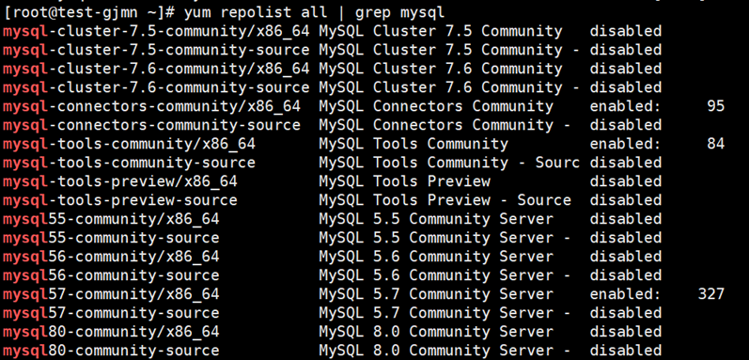The width and height of the screenshot is (749, 360).
Task: Click repo id 'mysql-tools-community-source'
Action: (129, 163)
